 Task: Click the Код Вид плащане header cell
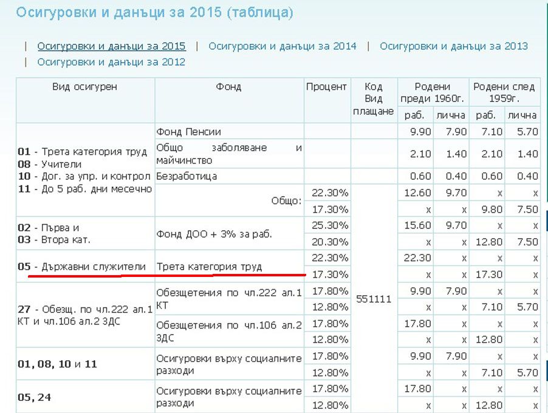374,99
